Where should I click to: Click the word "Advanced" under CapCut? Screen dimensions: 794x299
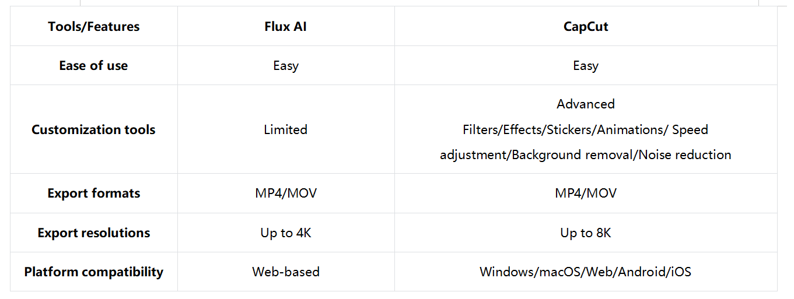(586, 104)
